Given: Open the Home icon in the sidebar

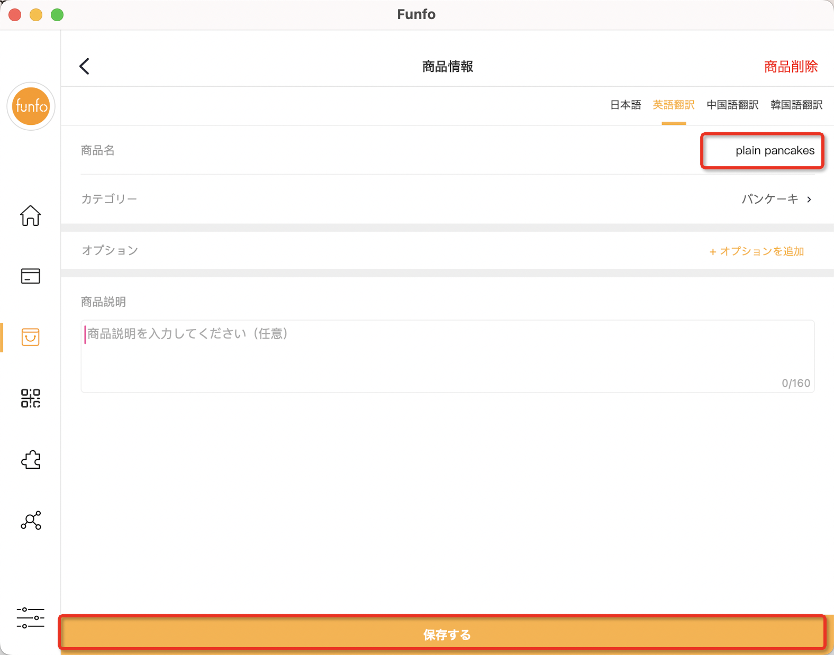Looking at the screenshot, I should 30,215.
